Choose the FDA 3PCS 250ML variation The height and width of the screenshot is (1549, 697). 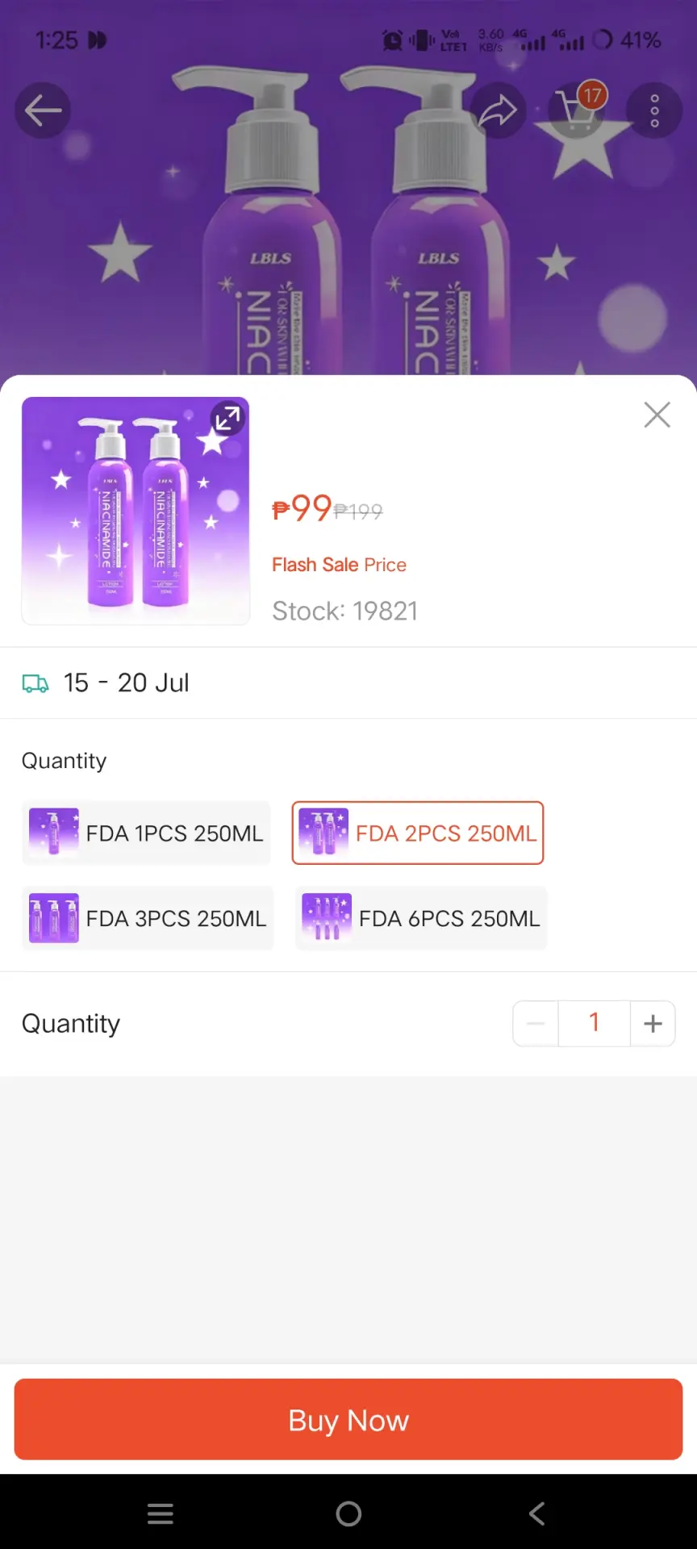click(x=148, y=918)
